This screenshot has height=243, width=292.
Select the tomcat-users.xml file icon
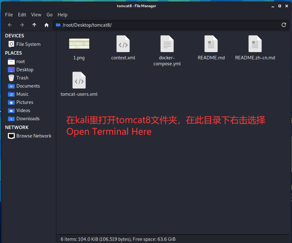79,80
